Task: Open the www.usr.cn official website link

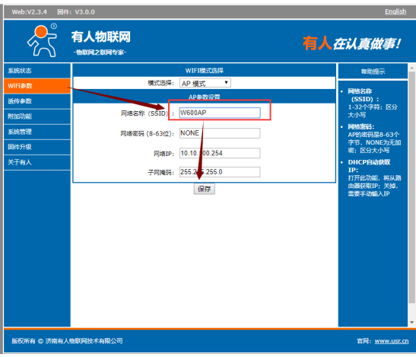Action: 392,341
